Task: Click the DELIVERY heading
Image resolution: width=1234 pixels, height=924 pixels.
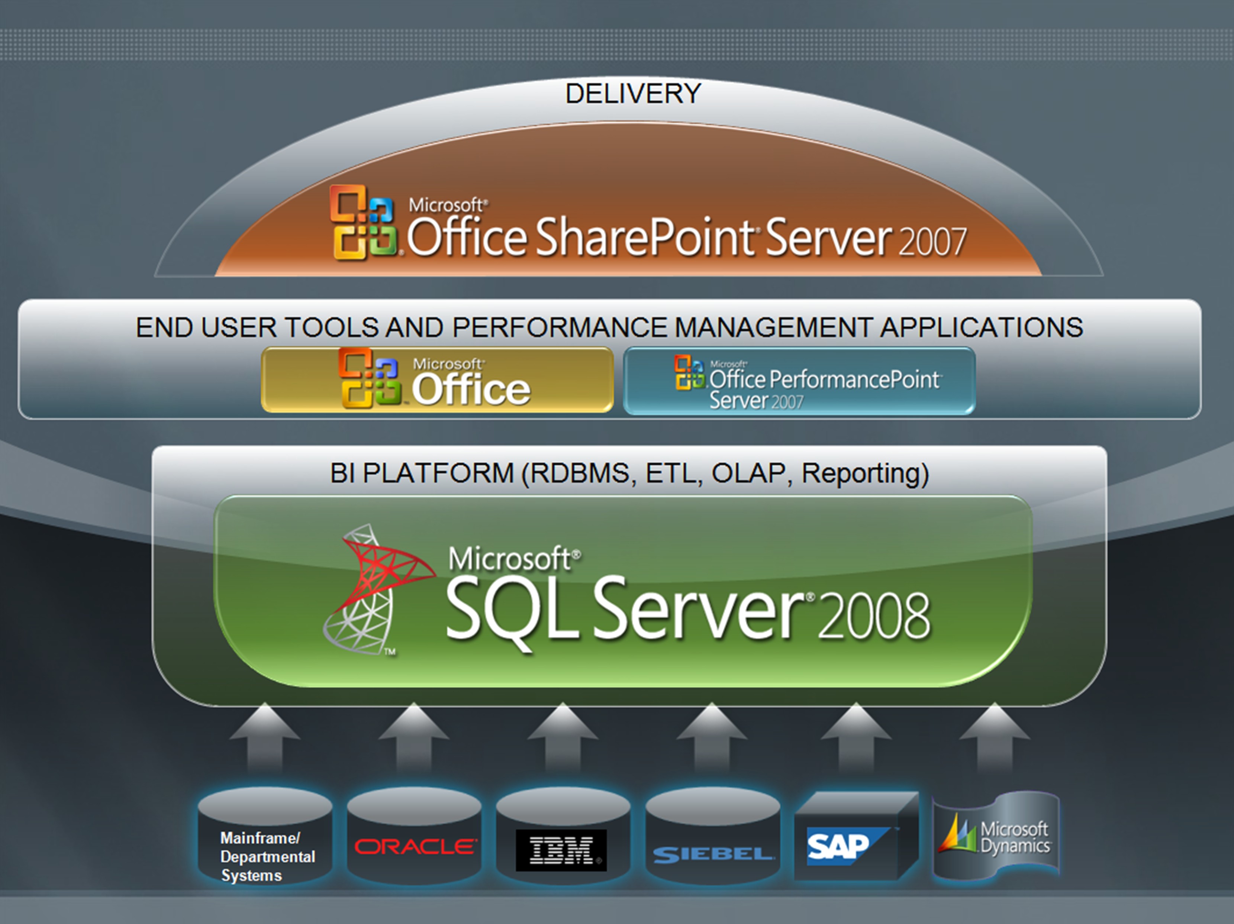Action: click(633, 93)
